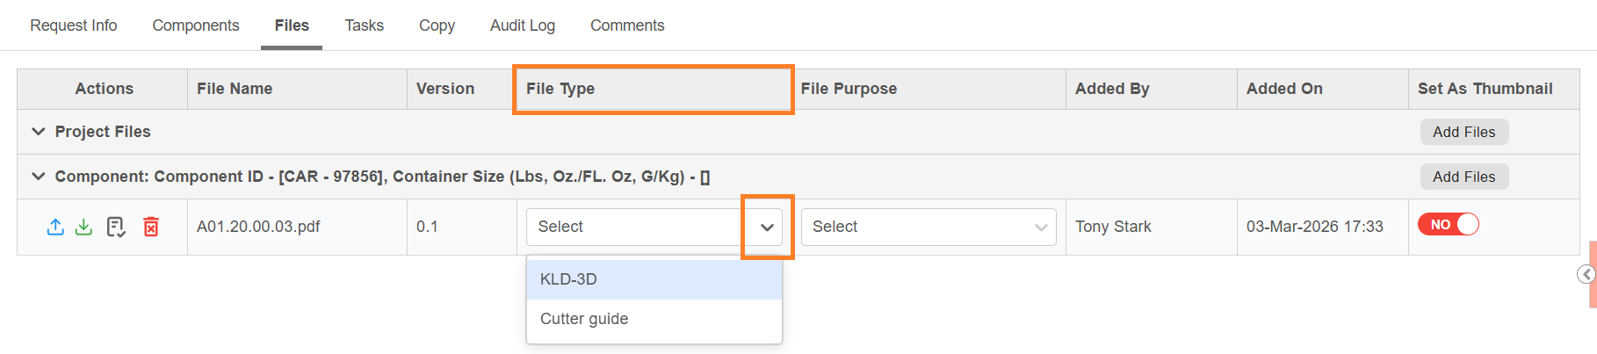This screenshot has height=354, width=1597.
Task: Go to the Tasks tab
Action: [x=364, y=25]
